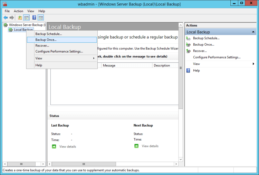Screen dimensions: 259x175
Task: Click the Up one level folder icon
Action: coord(20,18)
